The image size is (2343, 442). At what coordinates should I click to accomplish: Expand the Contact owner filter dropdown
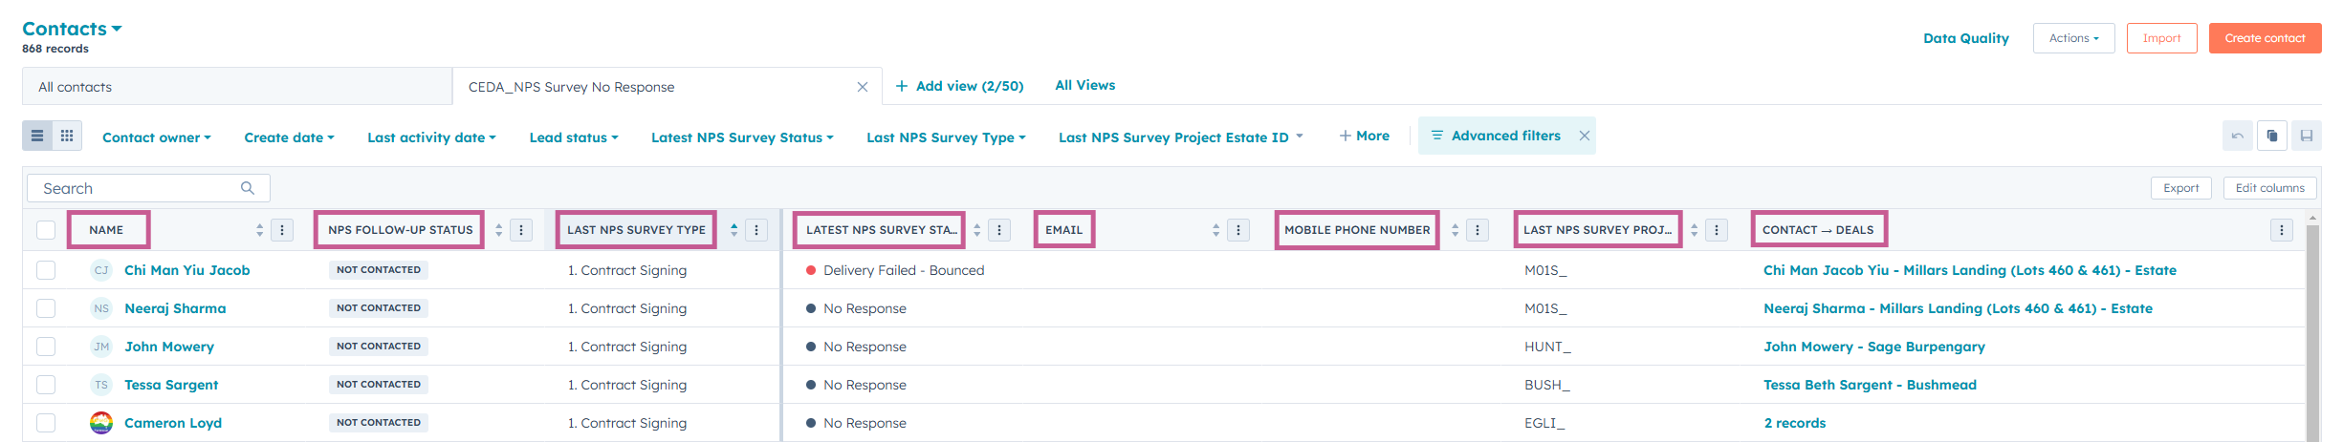[x=157, y=137]
